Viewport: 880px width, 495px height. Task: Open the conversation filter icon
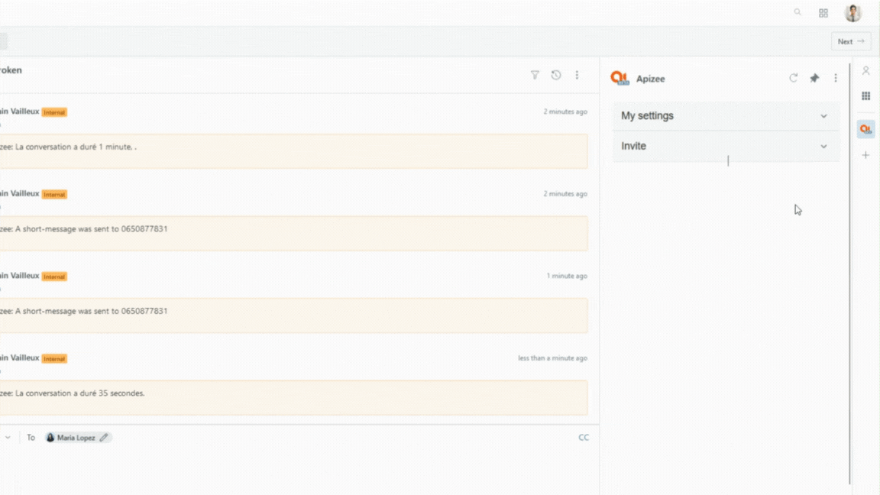(535, 75)
